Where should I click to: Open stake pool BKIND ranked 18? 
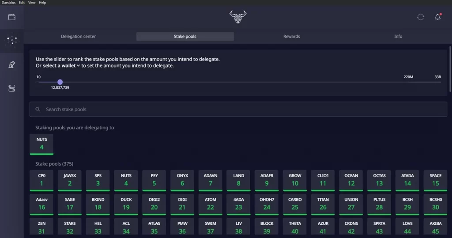(98, 204)
